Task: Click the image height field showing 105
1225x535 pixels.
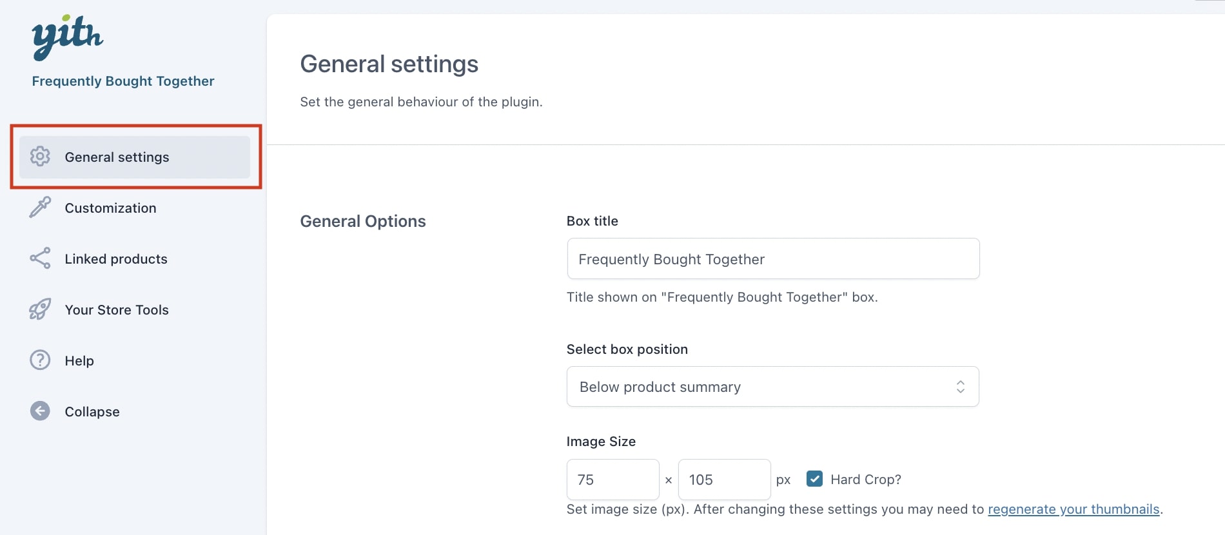Action: tap(724, 480)
